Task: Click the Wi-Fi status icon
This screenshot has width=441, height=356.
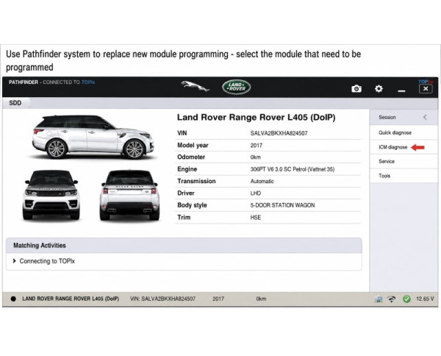Action: (392, 299)
